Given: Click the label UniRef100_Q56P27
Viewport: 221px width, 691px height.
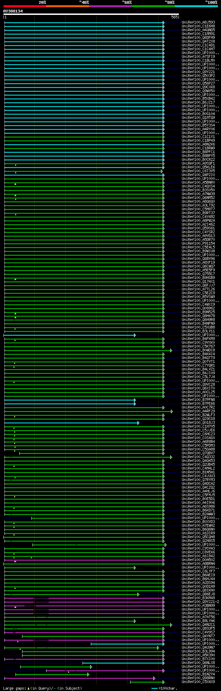Looking at the screenshot, I should click(x=198, y=83).
